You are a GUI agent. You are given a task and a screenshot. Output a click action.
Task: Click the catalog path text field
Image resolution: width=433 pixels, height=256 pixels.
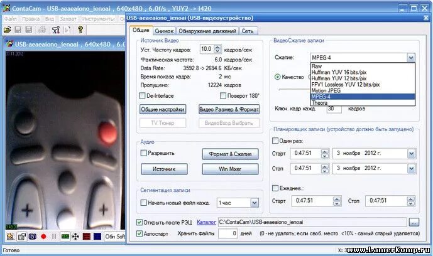(x=312, y=222)
